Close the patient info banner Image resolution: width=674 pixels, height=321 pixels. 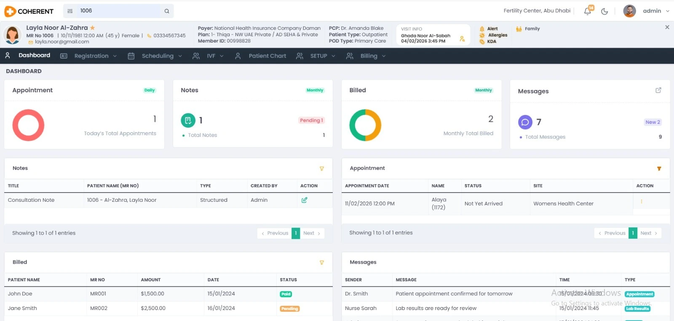(x=667, y=27)
